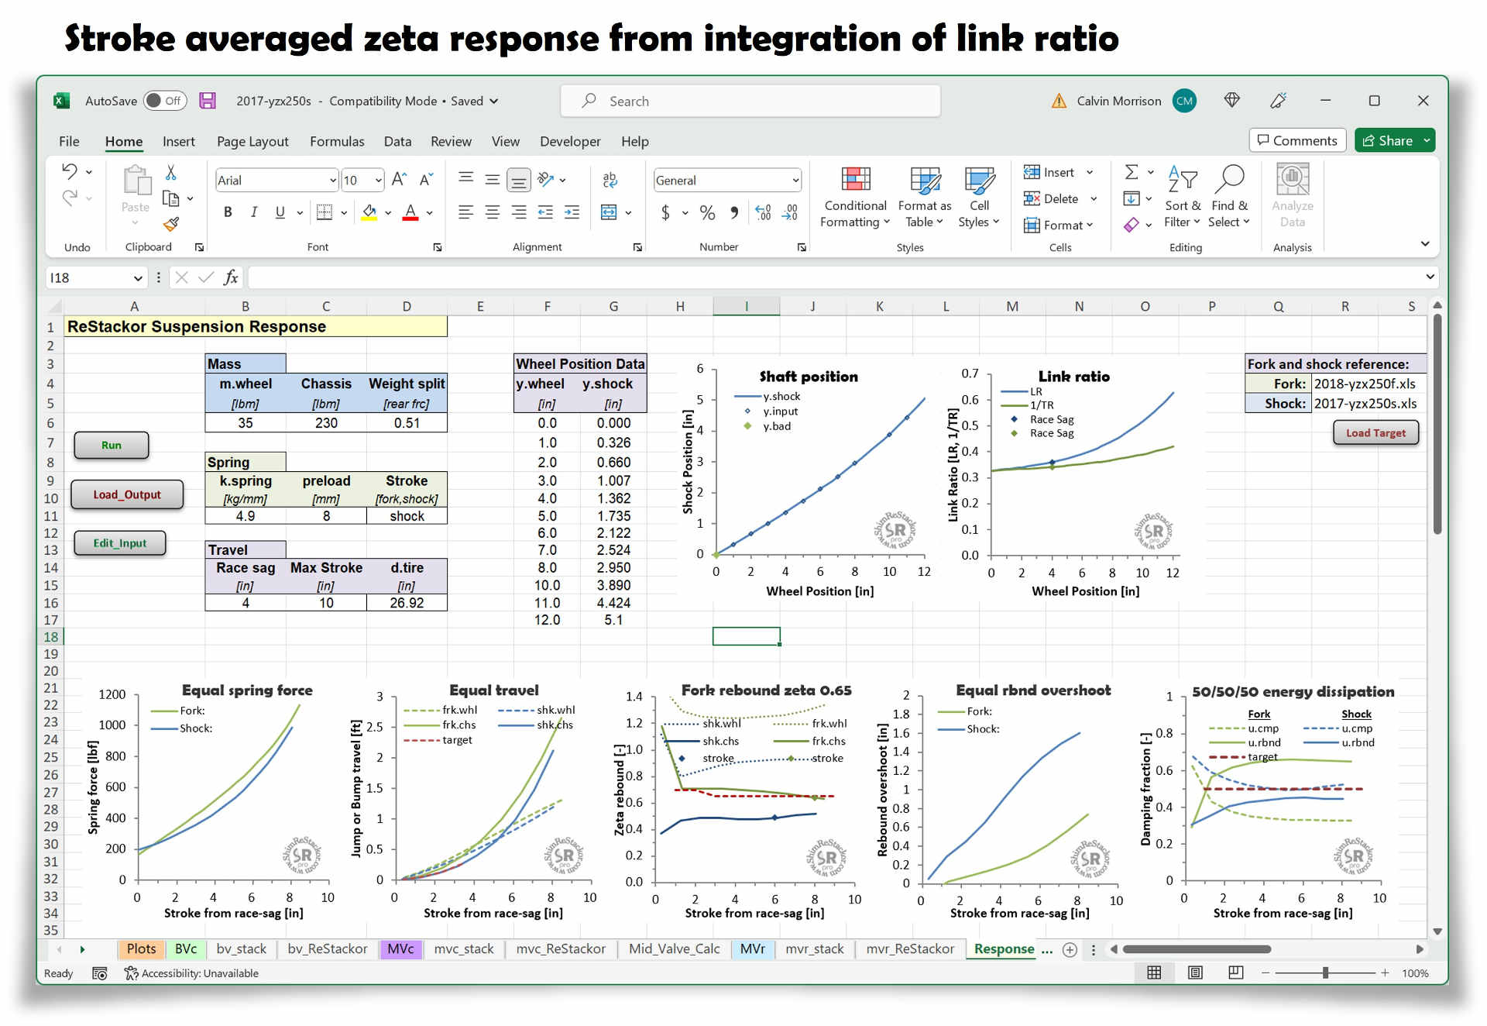
Task: Expand the Arial font name dropdown
Action: coord(333,181)
